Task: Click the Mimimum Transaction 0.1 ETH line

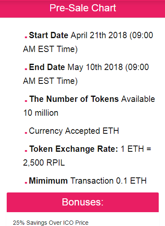Action: tap(88, 181)
